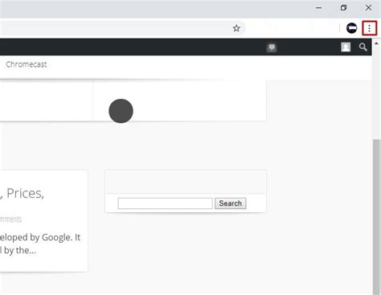The height and width of the screenshot is (295, 381).
Task: Click the Search button in the widget
Action: click(x=231, y=203)
